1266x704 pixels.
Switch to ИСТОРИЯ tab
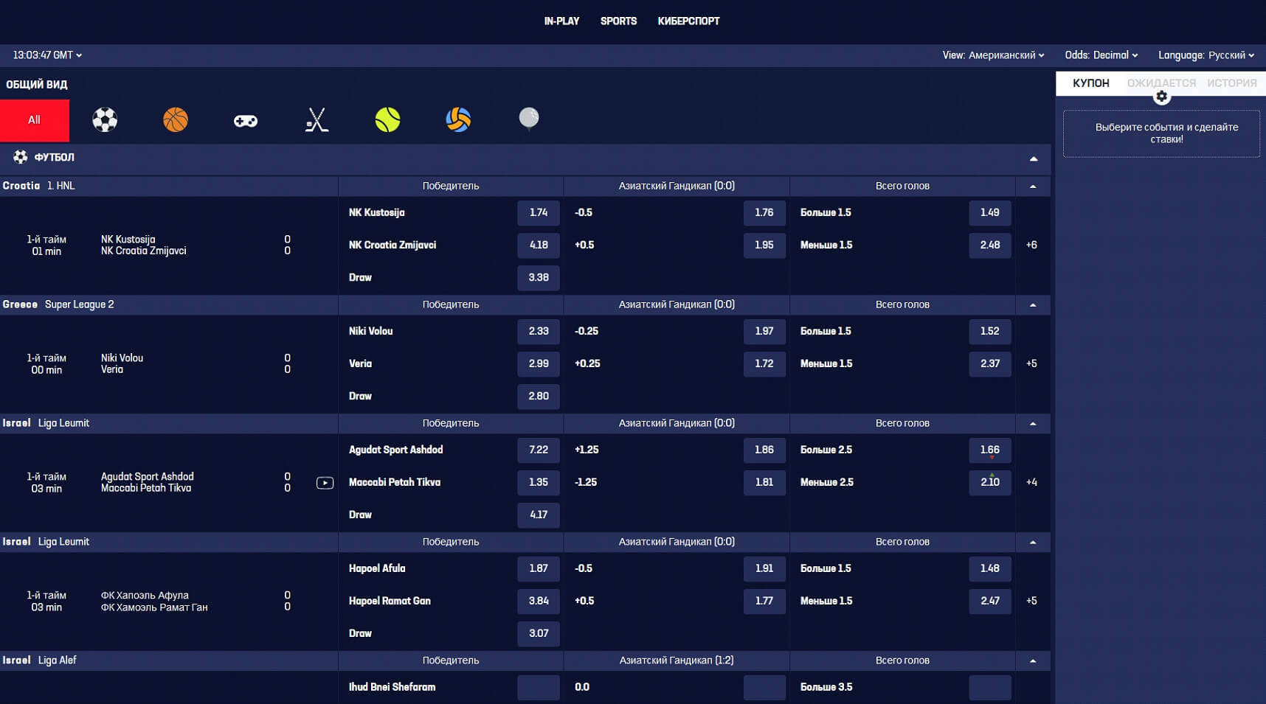tap(1231, 83)
